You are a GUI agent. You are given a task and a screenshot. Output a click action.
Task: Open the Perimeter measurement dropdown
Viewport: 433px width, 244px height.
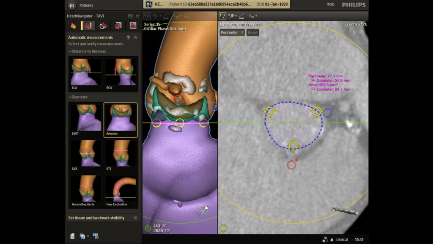tap(232, 33)
